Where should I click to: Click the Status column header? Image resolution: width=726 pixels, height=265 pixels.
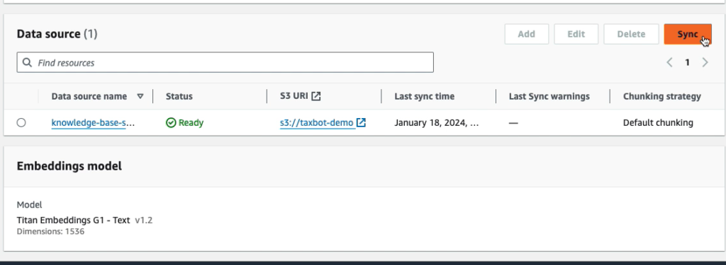pos(179,97)
